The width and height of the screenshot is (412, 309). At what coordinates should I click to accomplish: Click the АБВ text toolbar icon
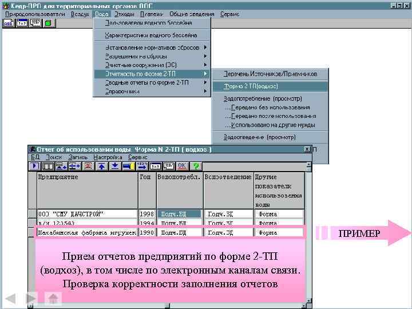pyautogui.click(x=9, y=23)
